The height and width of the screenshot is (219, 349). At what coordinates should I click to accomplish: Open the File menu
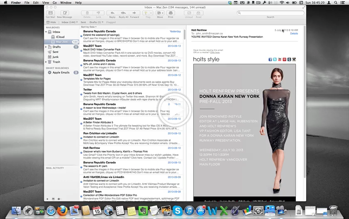coord(27,2)
